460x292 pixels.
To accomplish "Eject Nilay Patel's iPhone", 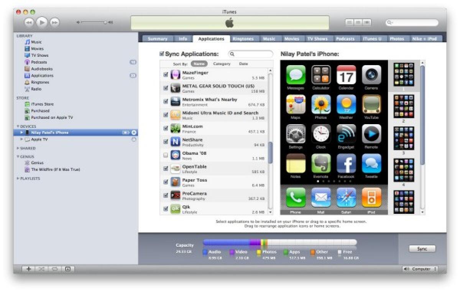I will 134,133.
